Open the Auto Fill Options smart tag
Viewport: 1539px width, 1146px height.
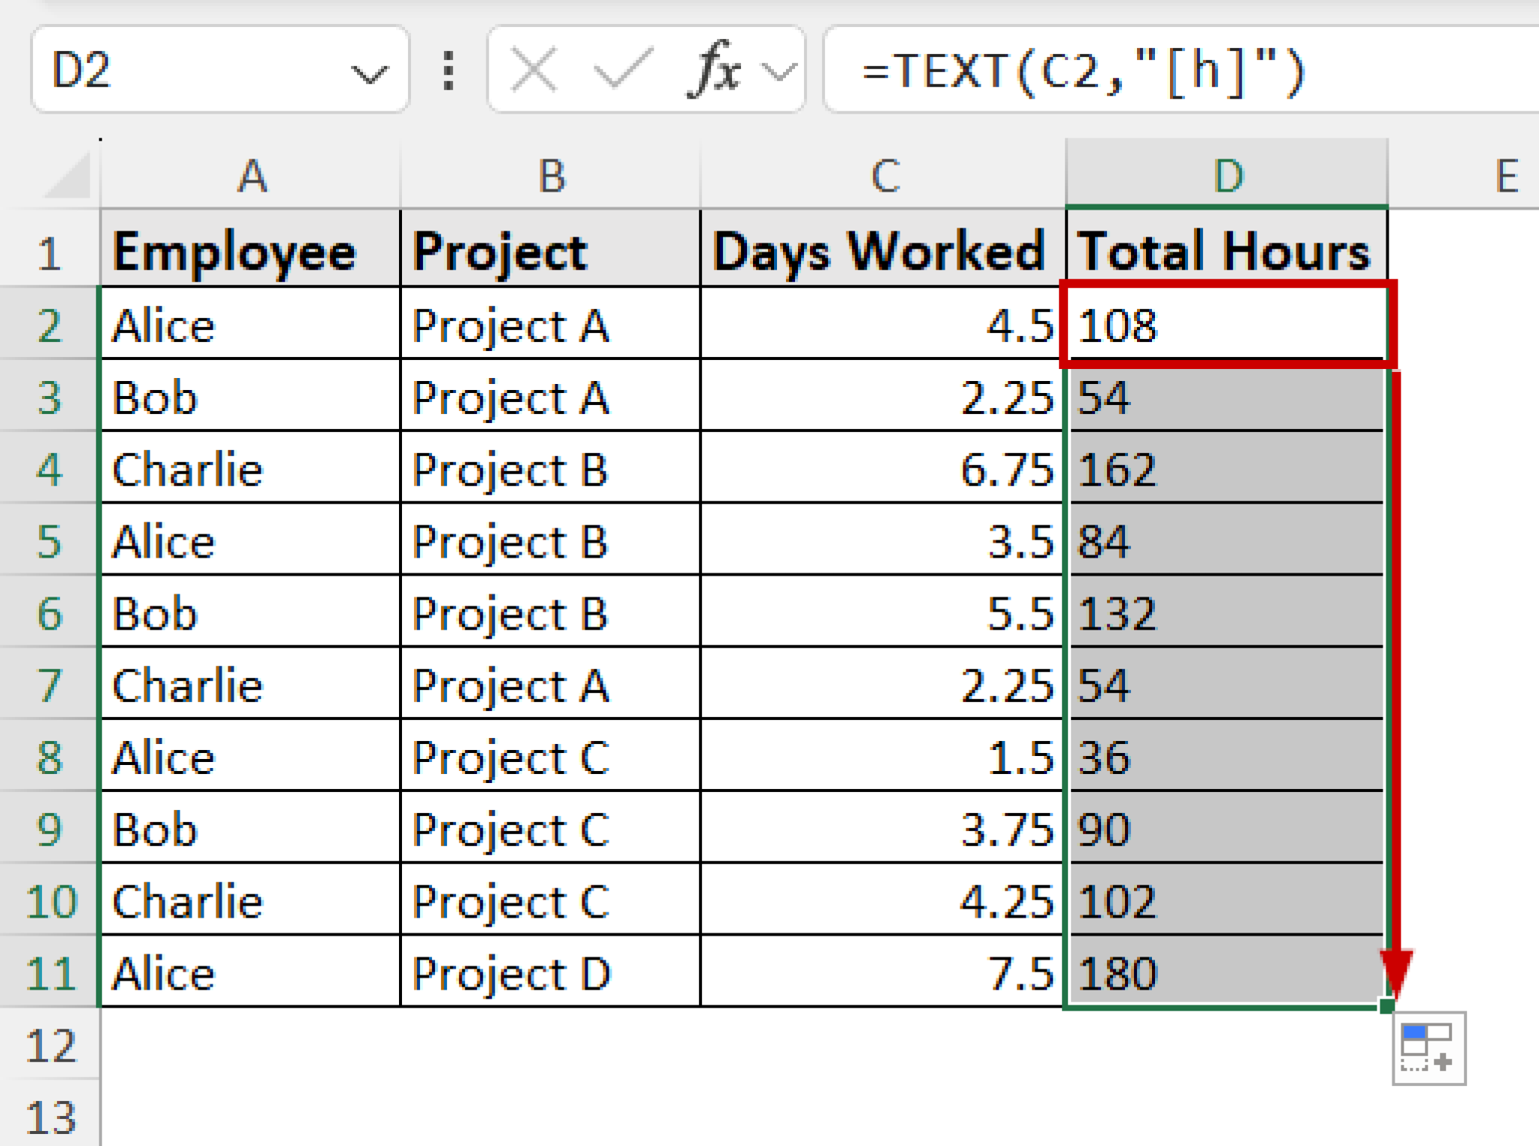pyautogui.click(x=1429, y=1048)
